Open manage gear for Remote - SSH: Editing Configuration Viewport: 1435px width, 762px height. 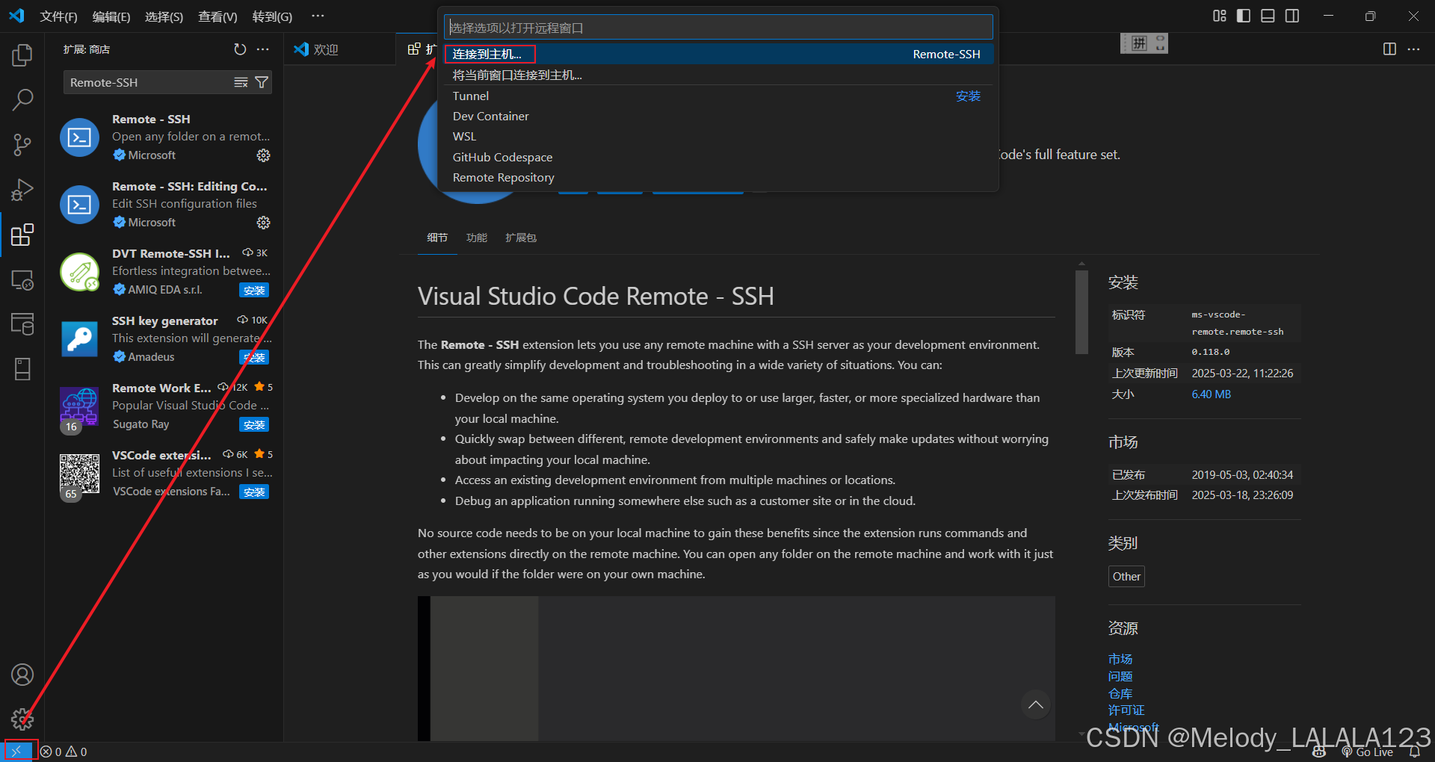point(263,223)
